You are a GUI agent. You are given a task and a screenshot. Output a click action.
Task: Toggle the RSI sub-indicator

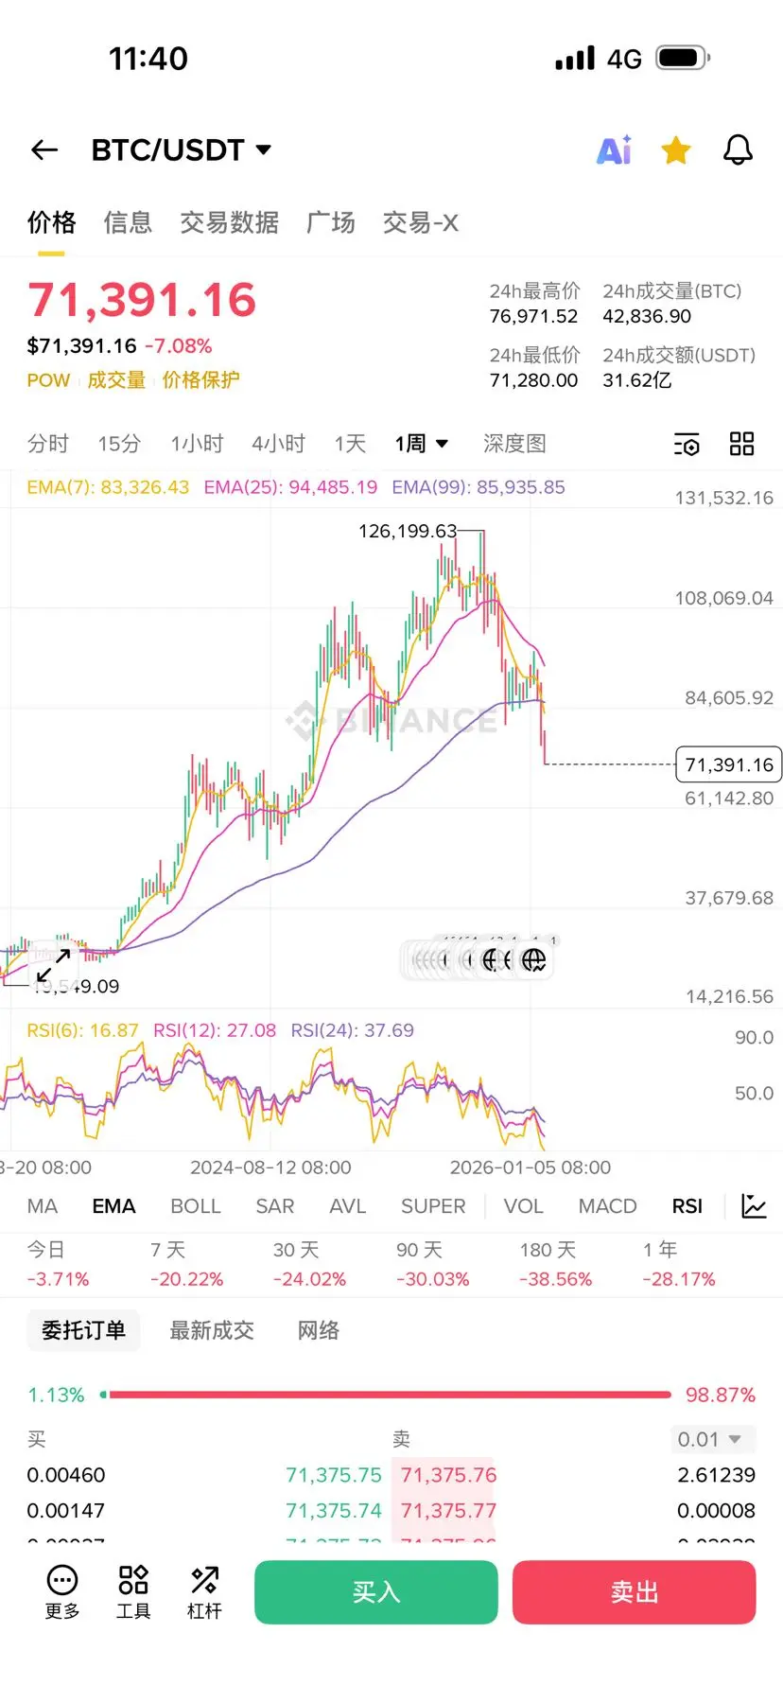[x=687, y=1206]
